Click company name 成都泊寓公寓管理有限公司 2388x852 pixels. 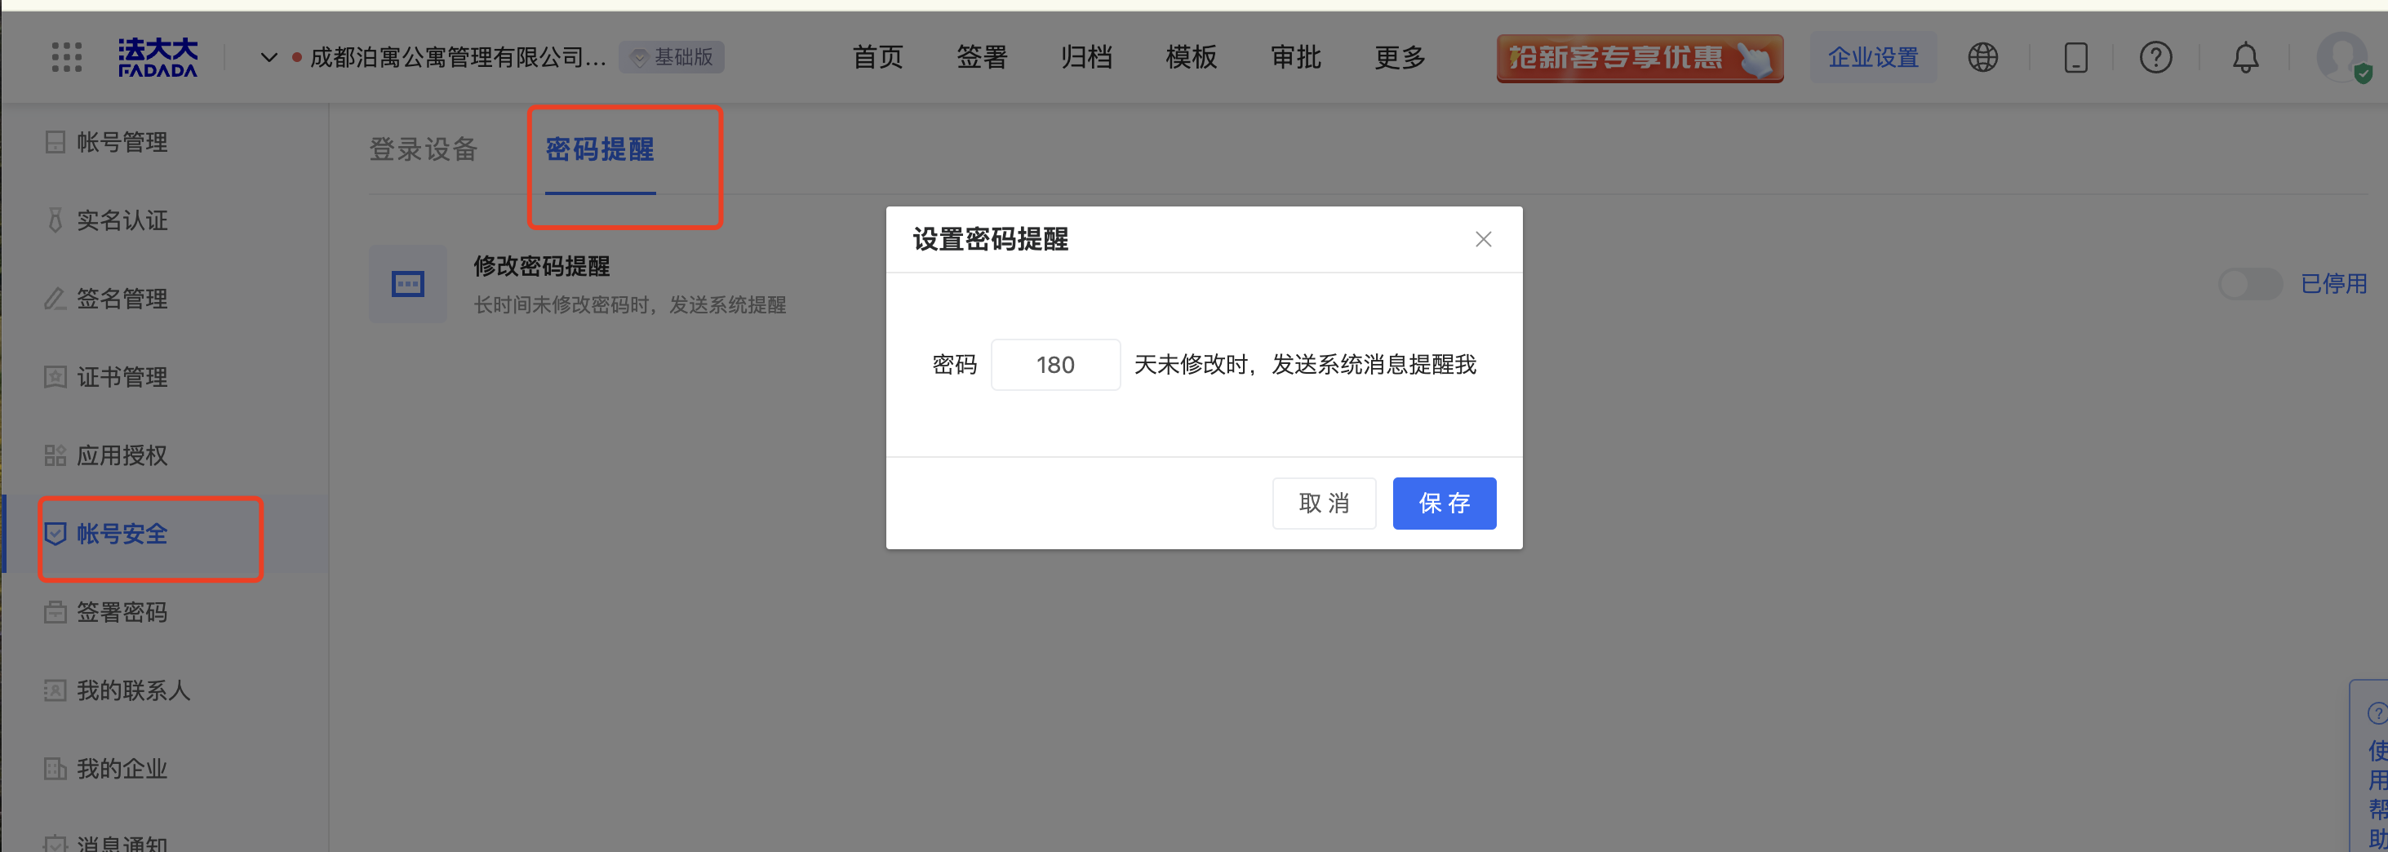pyautogui.click(x=457, y=57)
